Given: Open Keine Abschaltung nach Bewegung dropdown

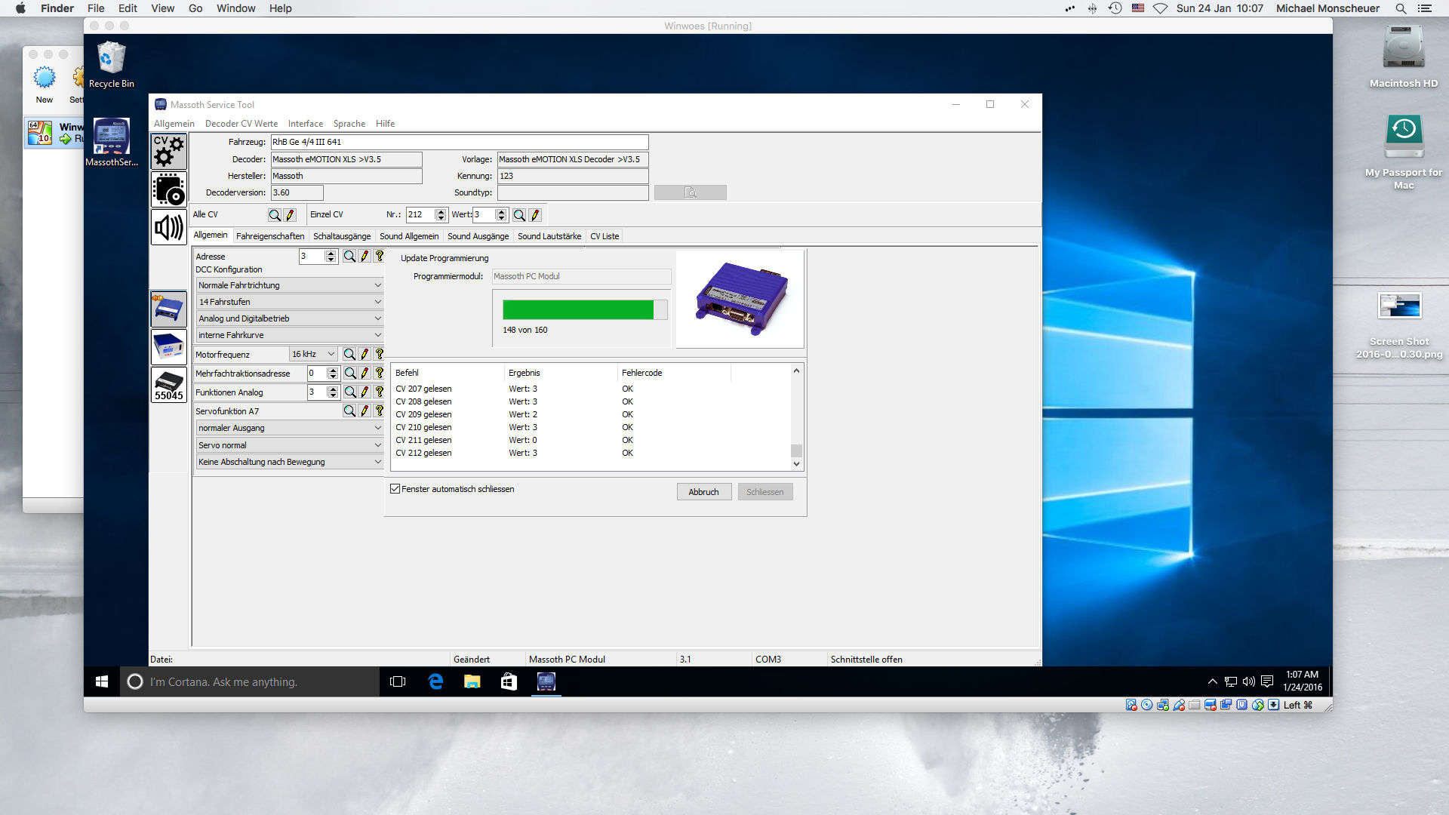Looking at the screenshot, I should 290,462.
